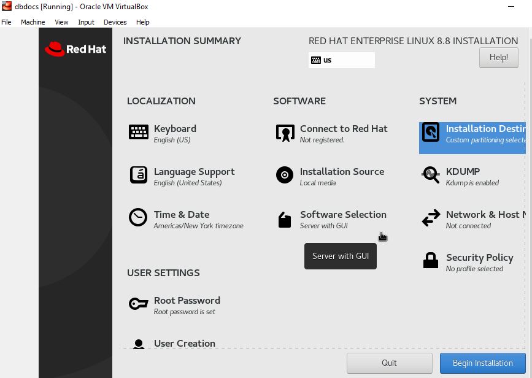Screen dimensions: 532x378
Task: Open Installation Destination disk icon
Action: tap(431, 132)
